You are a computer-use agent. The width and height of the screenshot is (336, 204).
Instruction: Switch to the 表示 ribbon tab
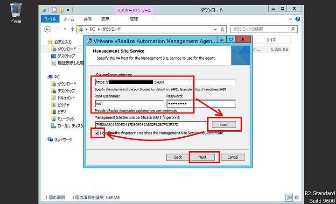pos(105,19)
